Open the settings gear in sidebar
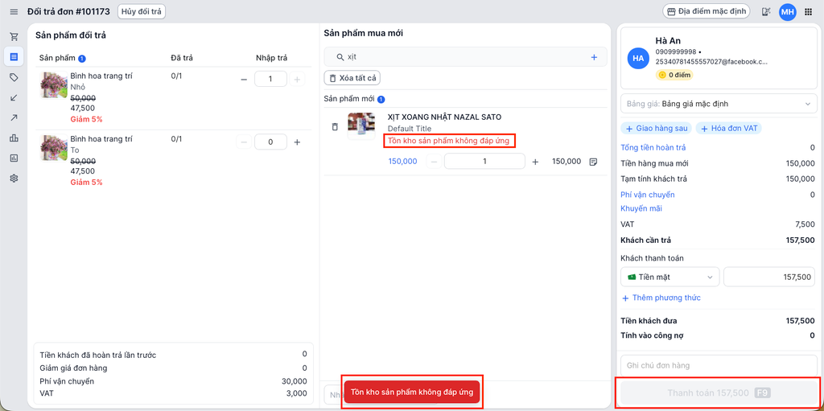824x411 pixels. [x=14, y=178]
